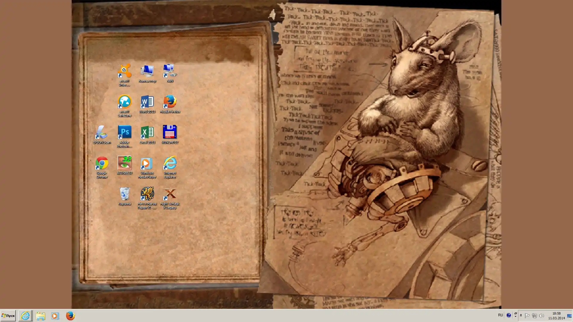Select Might & Magic X Legacy icon
573x322 pixels.
point(170,194)
